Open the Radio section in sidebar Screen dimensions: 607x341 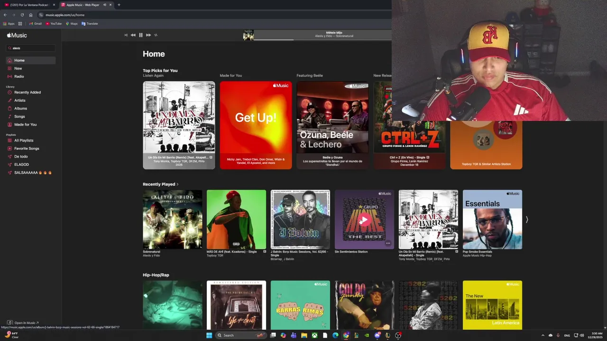31,76
